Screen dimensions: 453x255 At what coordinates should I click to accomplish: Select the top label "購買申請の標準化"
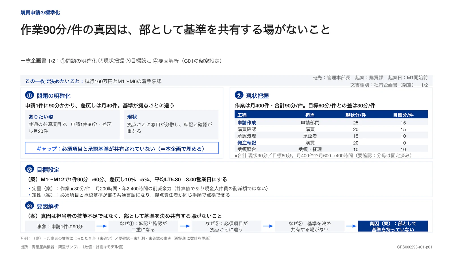point(40,13)
